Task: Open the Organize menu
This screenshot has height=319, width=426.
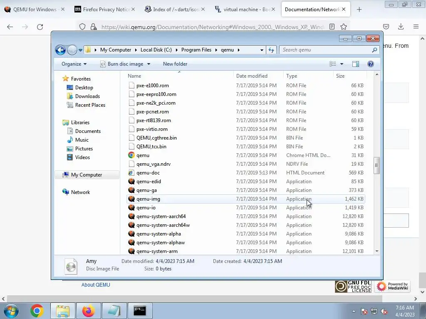Action: point(74,64)
